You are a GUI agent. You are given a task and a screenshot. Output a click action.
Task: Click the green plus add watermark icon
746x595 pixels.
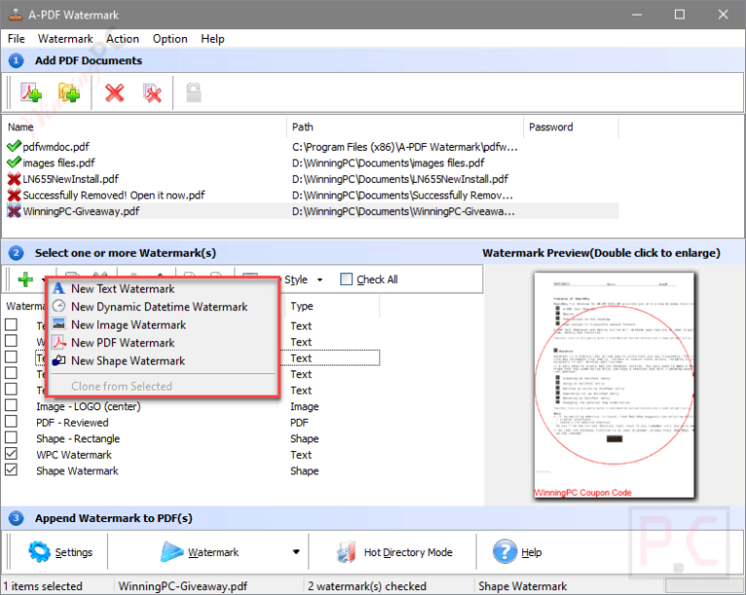(x=25, y=279)
